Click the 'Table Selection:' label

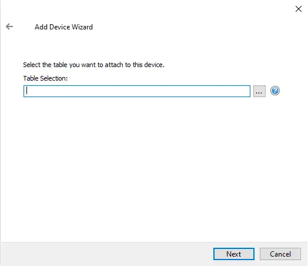click(45, 78)
